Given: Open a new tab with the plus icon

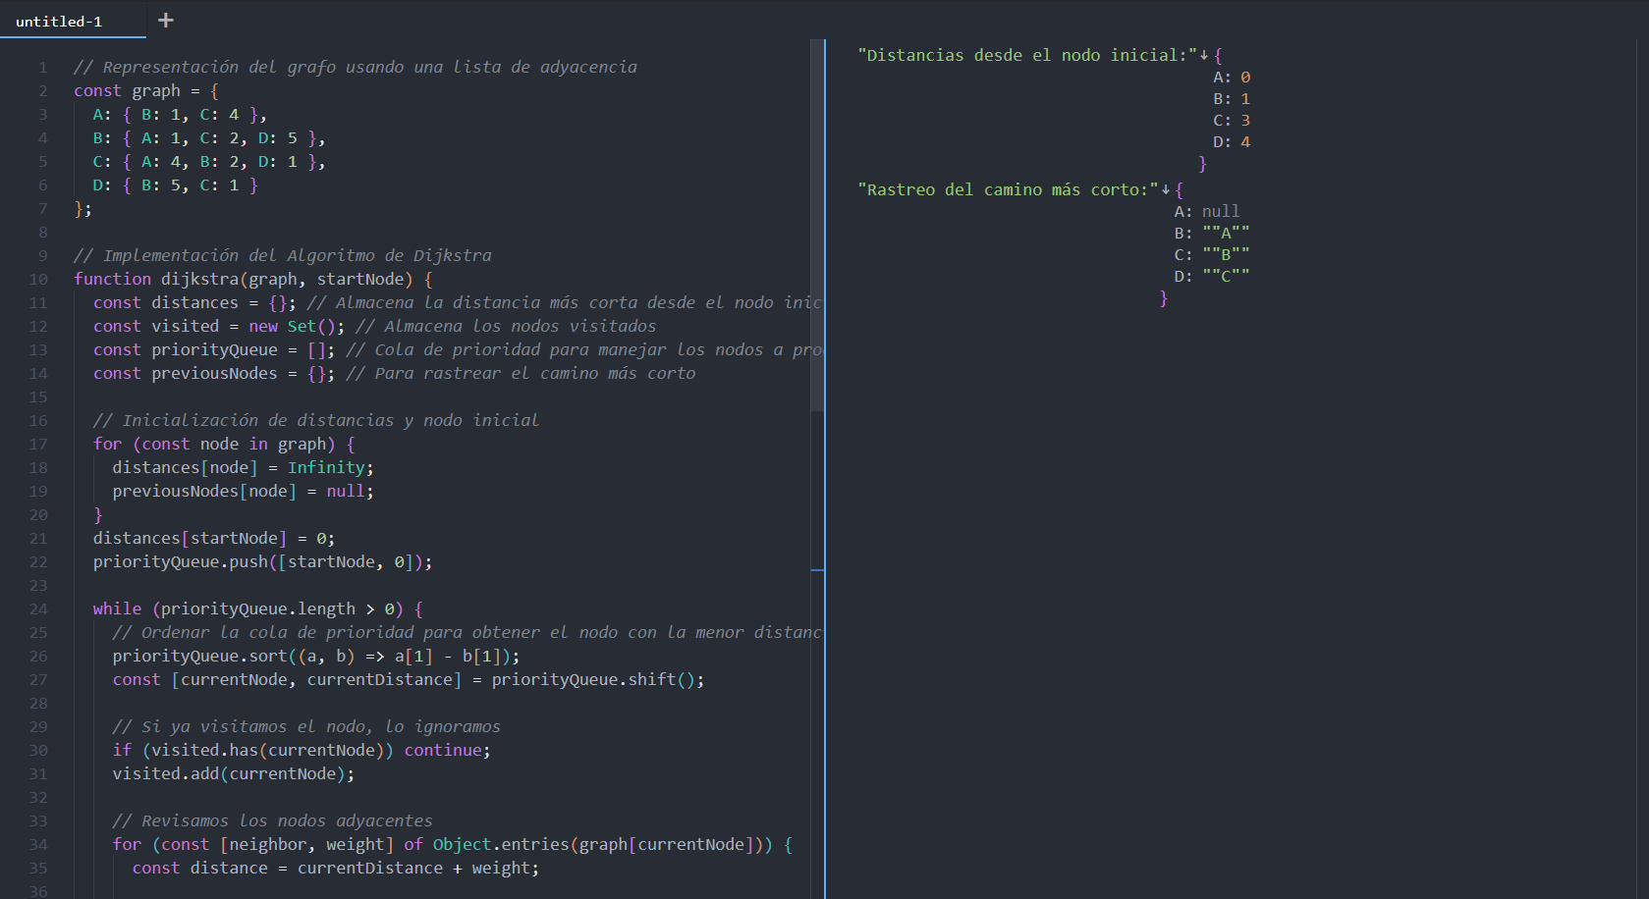Looking at the screenshot, I should click(165, 20).
